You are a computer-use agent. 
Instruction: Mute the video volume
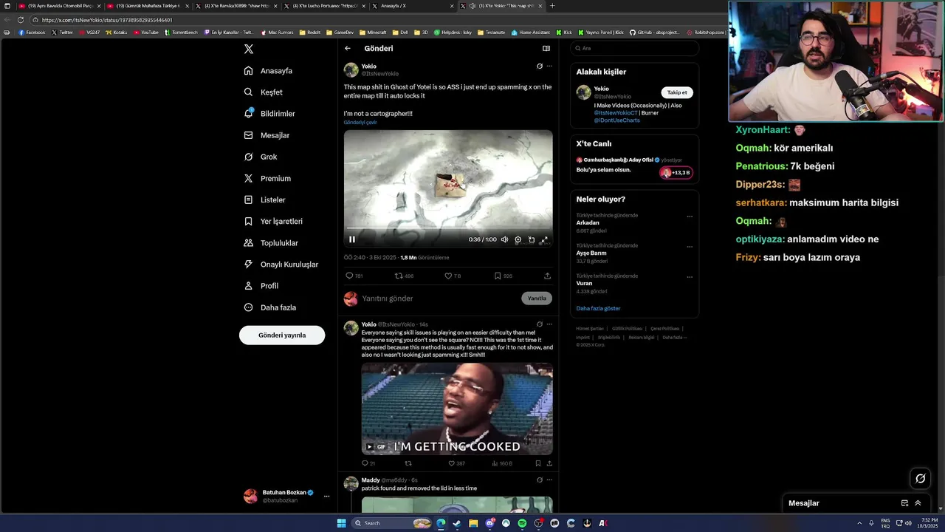tap(505, 239)
